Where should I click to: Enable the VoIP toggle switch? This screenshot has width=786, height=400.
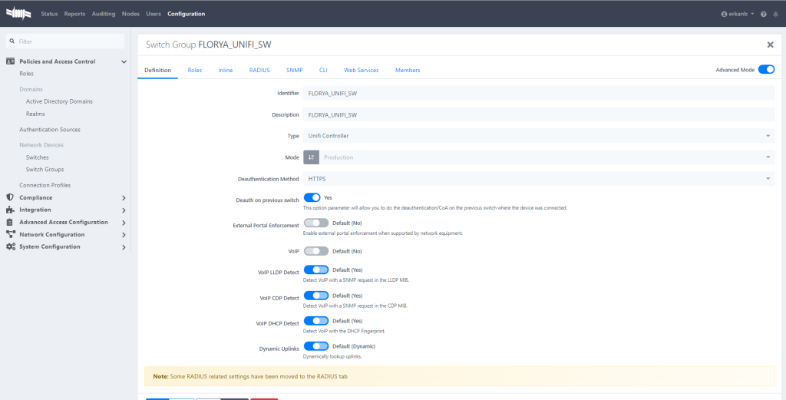pos(316,250)
